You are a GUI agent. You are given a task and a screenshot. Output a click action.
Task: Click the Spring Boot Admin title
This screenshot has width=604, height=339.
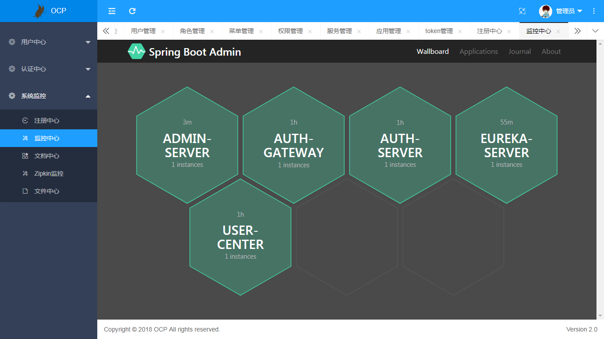[195, 52]
